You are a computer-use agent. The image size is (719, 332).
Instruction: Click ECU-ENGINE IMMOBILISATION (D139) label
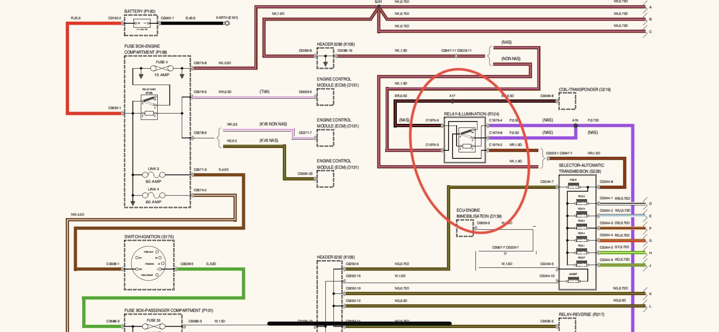(x=479, y=213)
